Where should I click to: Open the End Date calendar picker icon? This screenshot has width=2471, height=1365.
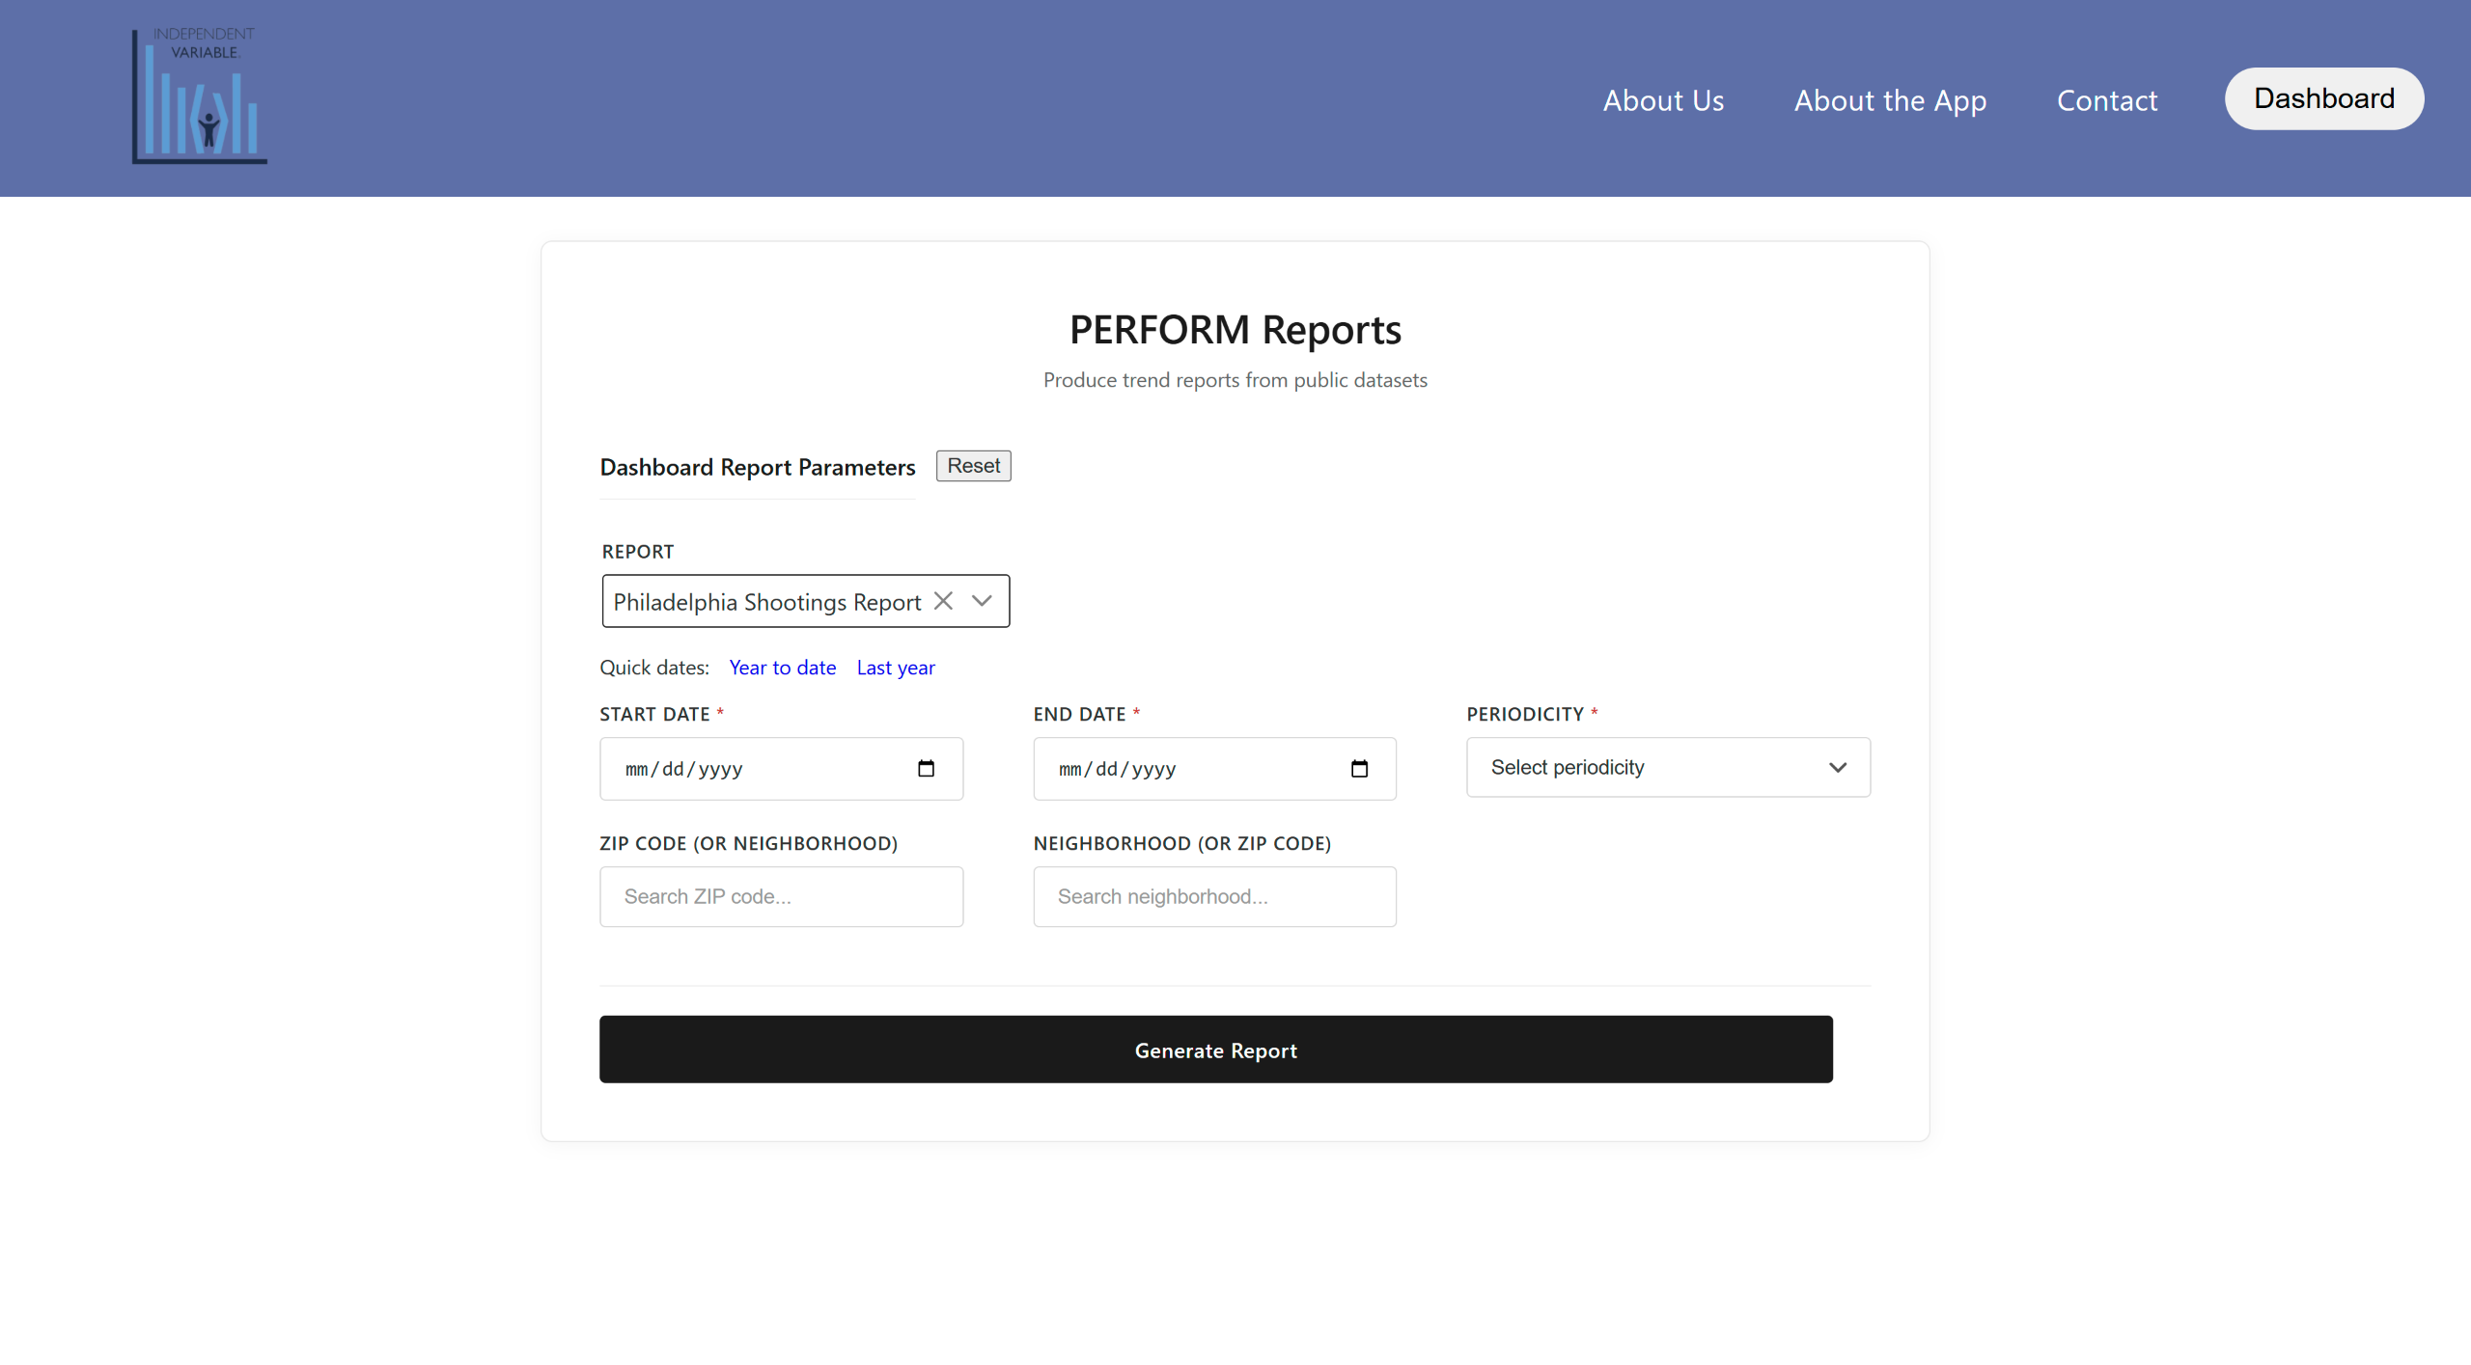[1359, 769]
